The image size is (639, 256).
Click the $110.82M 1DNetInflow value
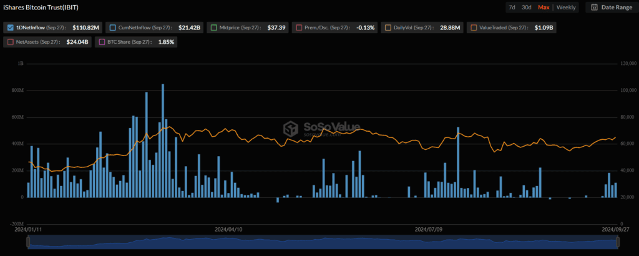pos(85,27)
